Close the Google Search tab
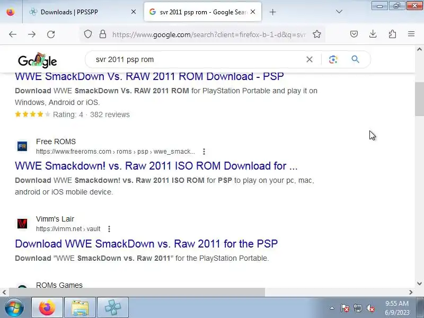This screenshot has width=424, height=318. [253, 12]
